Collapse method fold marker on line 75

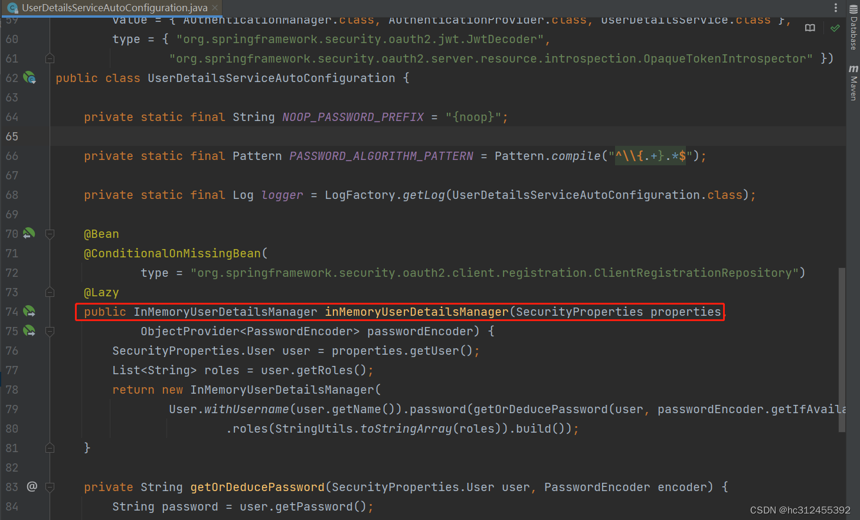[50, 331]
